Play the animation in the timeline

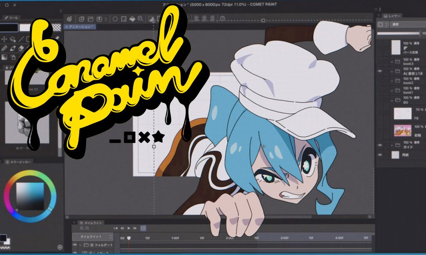(129, 228)
